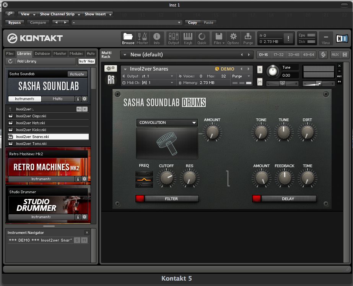Go up one folder in Invol2ver
Image resolution: width=353 pixels, height=286 pixels.
tap(10, 109)
